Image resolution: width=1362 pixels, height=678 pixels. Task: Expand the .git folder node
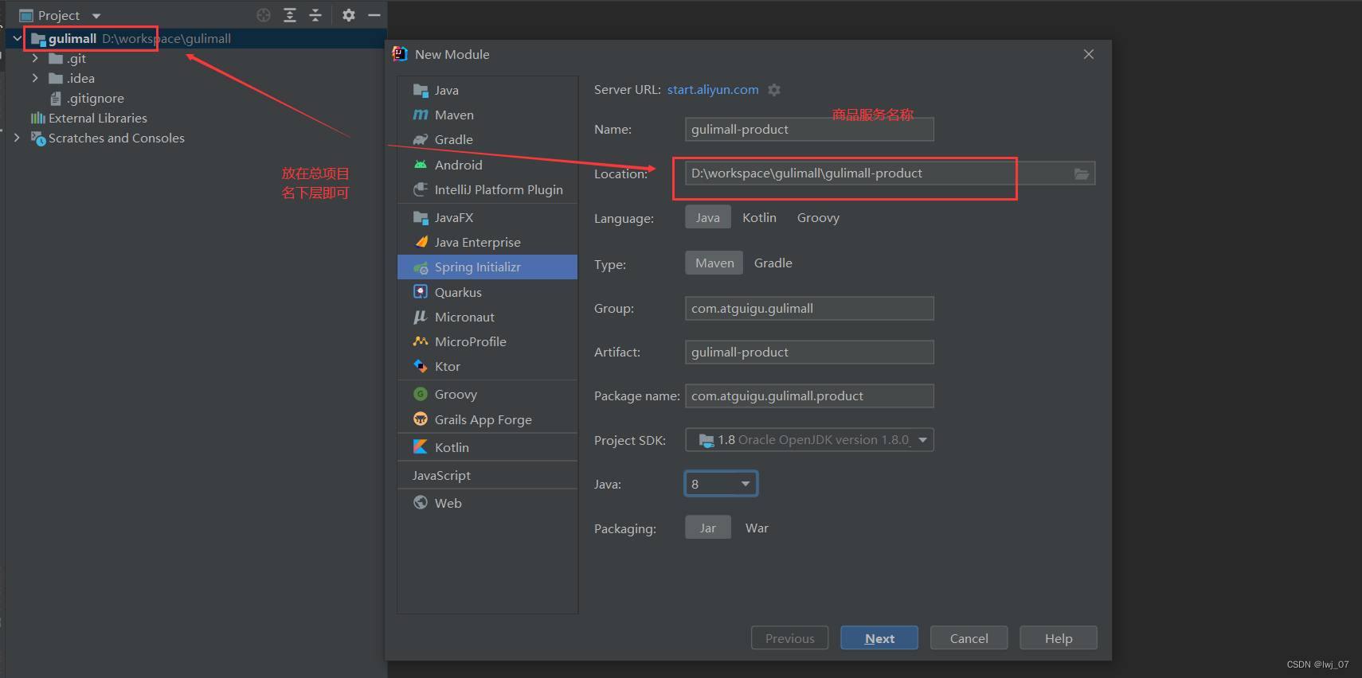pyautogui.click(x=35, y=58)
